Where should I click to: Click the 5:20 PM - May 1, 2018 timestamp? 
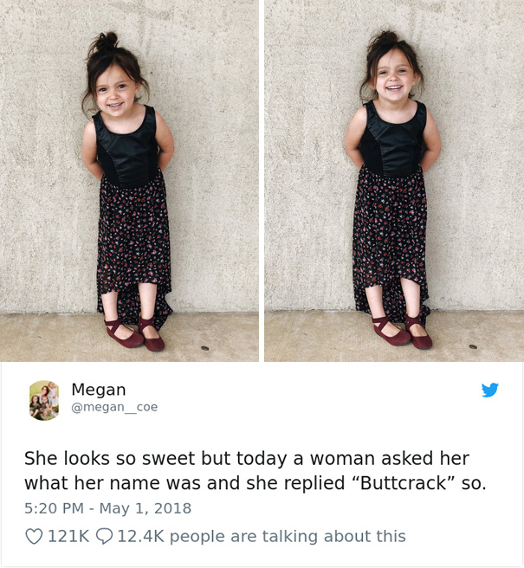coord(107,508)
